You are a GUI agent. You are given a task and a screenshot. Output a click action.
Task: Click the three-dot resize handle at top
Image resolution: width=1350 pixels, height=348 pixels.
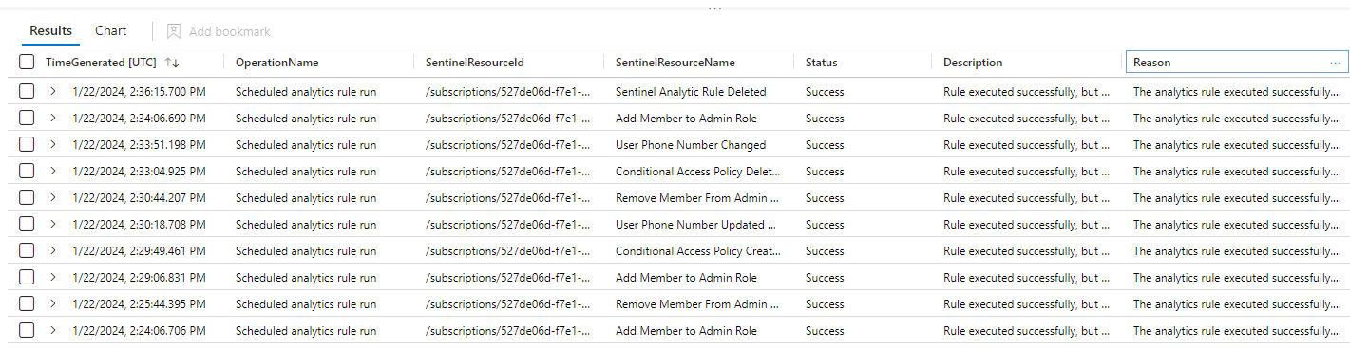click(714, 9)
